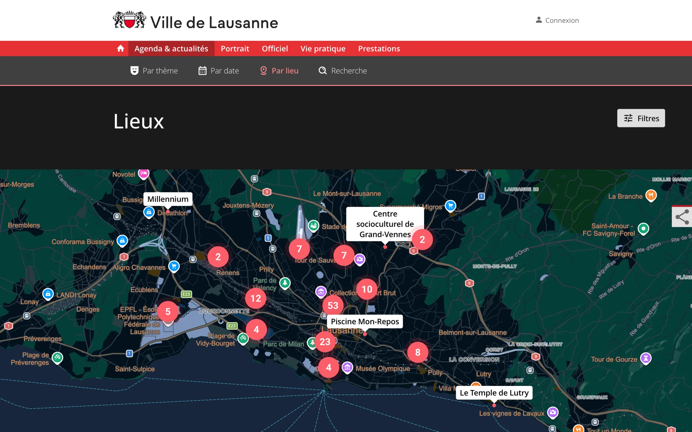Click the Musée Olympique museum pin
This screenshot has height=432, width=692.
pos(347,368)
